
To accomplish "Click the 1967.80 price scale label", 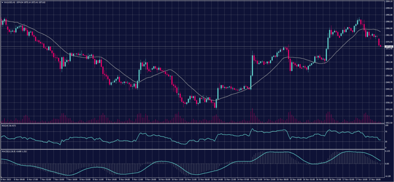I will coord(387,56).
